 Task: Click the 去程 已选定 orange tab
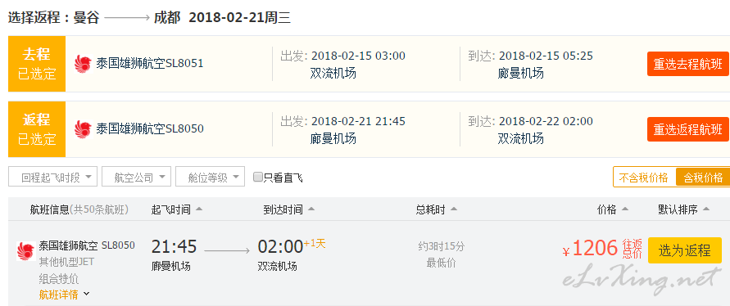click(37, 64)
